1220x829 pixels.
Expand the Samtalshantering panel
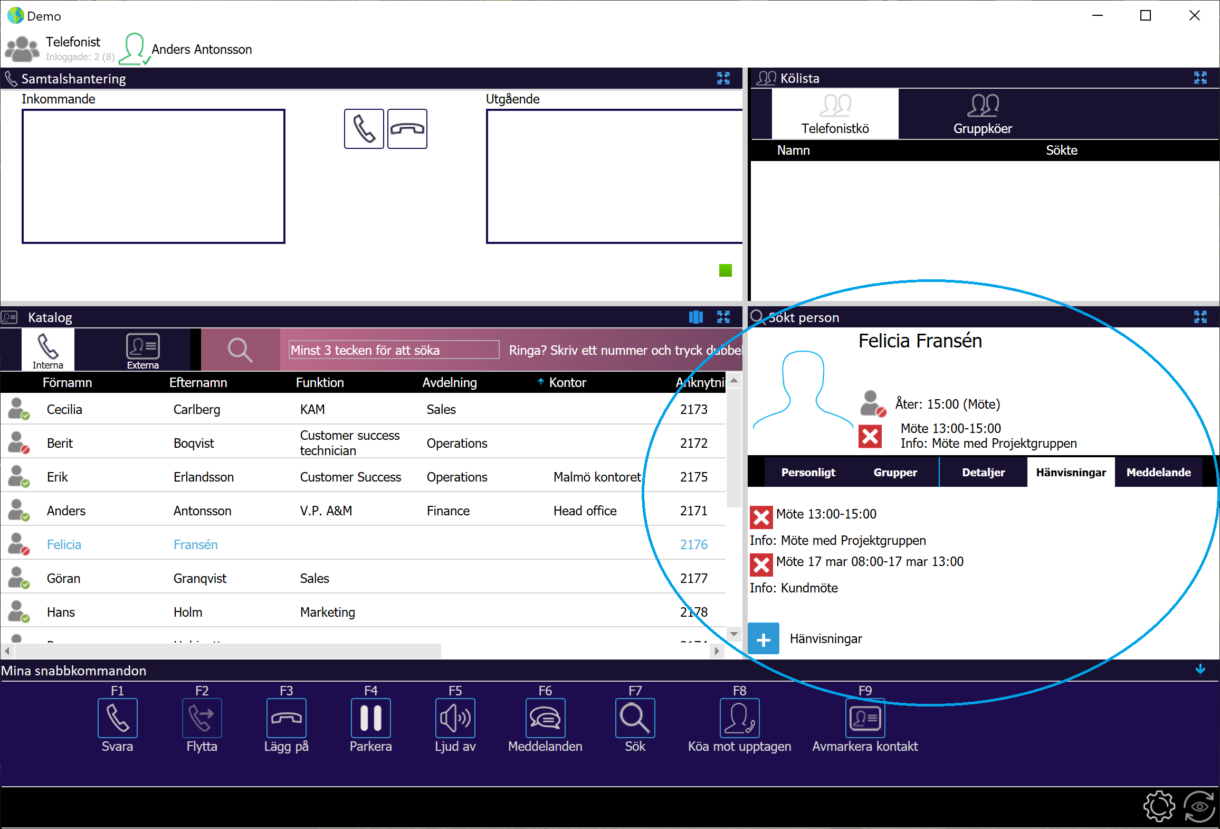[x=723, y=78]
